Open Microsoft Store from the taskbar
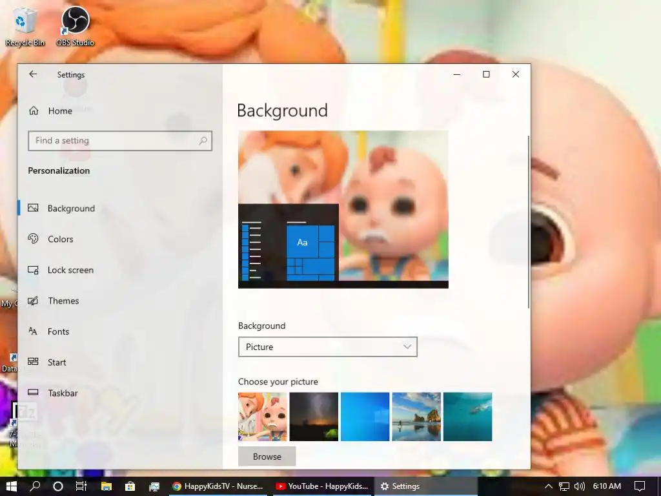This screenshot has width=661, height=496. pyautogui.click(x=130, y=486)
